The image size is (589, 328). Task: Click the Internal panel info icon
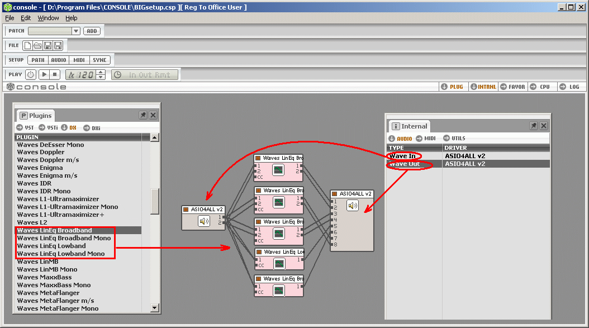coord(396,126)
